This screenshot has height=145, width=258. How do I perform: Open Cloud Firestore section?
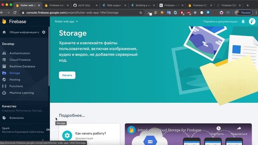click(20, 60)
